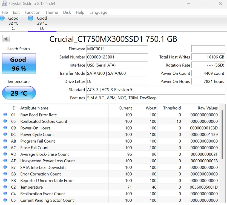Open the Theme menu
The height and width of the screenshot is (205, 227).
coord(52,12)
